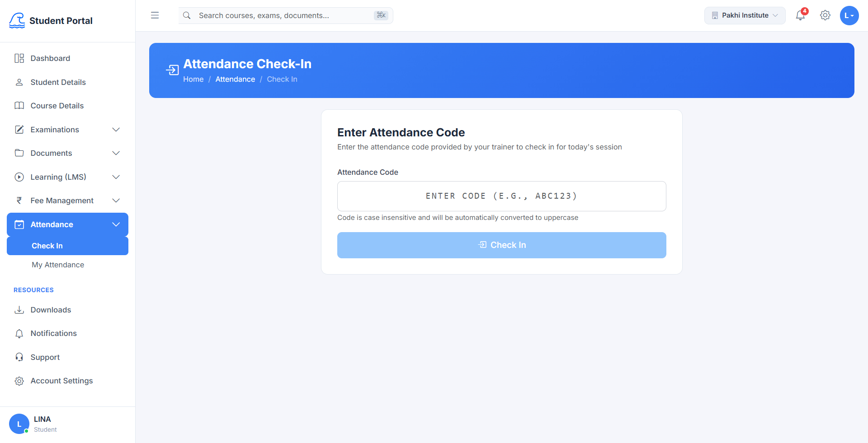This screenshot has height=443, width=868.
Task: Expand the Fee Management chevron
Action: click(x=116, y=201)
